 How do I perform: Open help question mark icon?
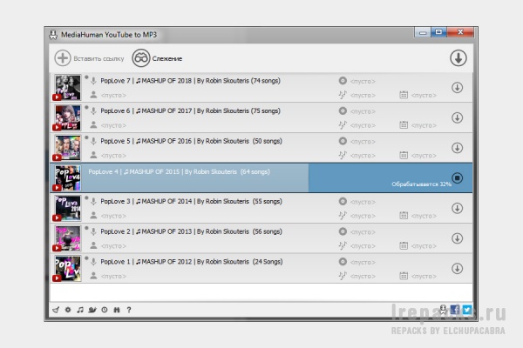(x=129, y=310)
